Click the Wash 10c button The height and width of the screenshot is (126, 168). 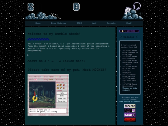[x=62, y=98]
